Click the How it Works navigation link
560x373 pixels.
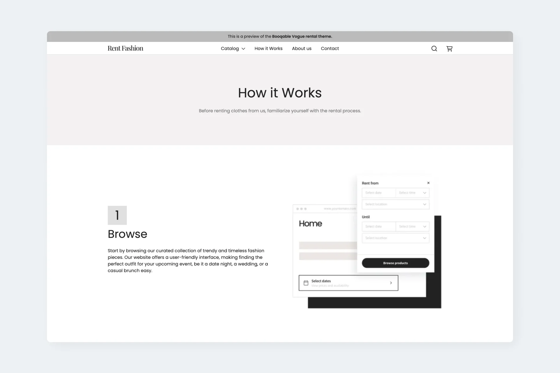(268, 48)
